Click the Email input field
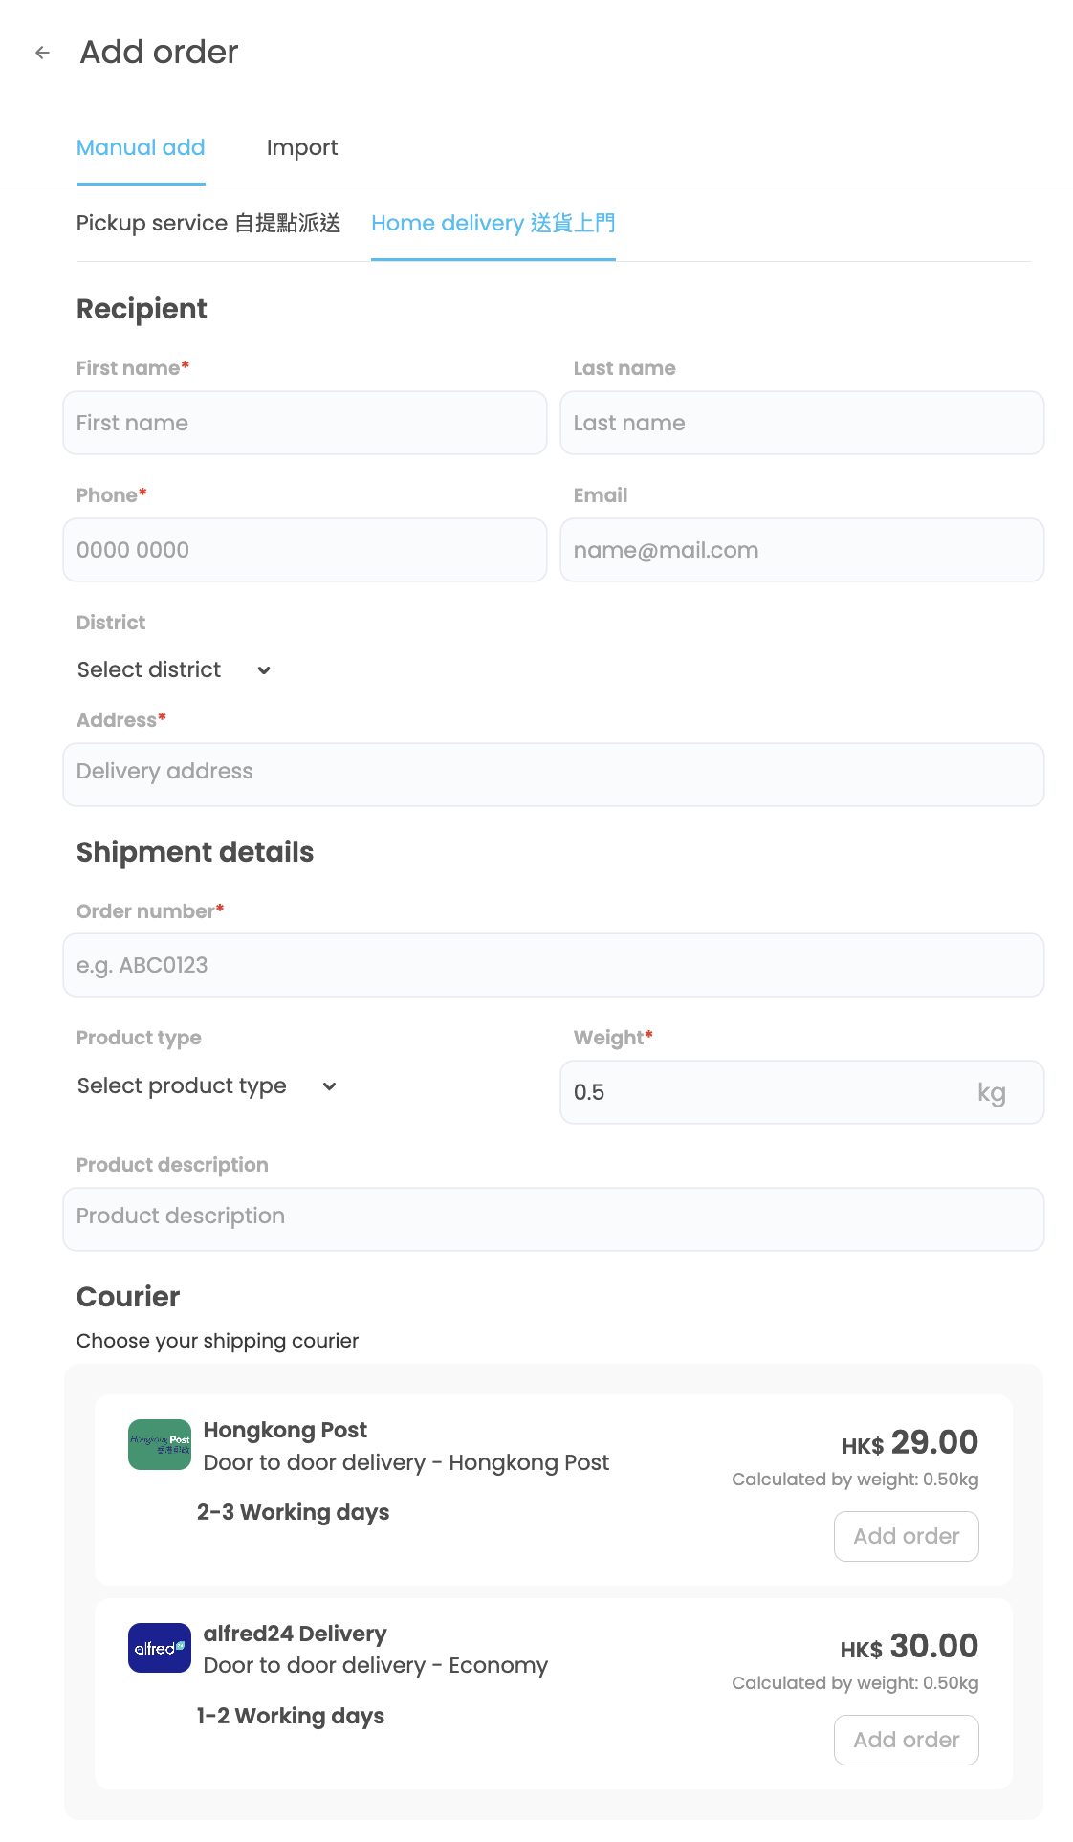 801,550
